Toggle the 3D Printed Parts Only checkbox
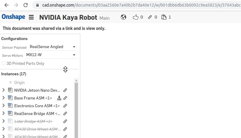 [x=4, y=63]
